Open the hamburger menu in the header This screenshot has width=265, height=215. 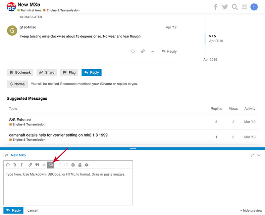click(244, 7)
